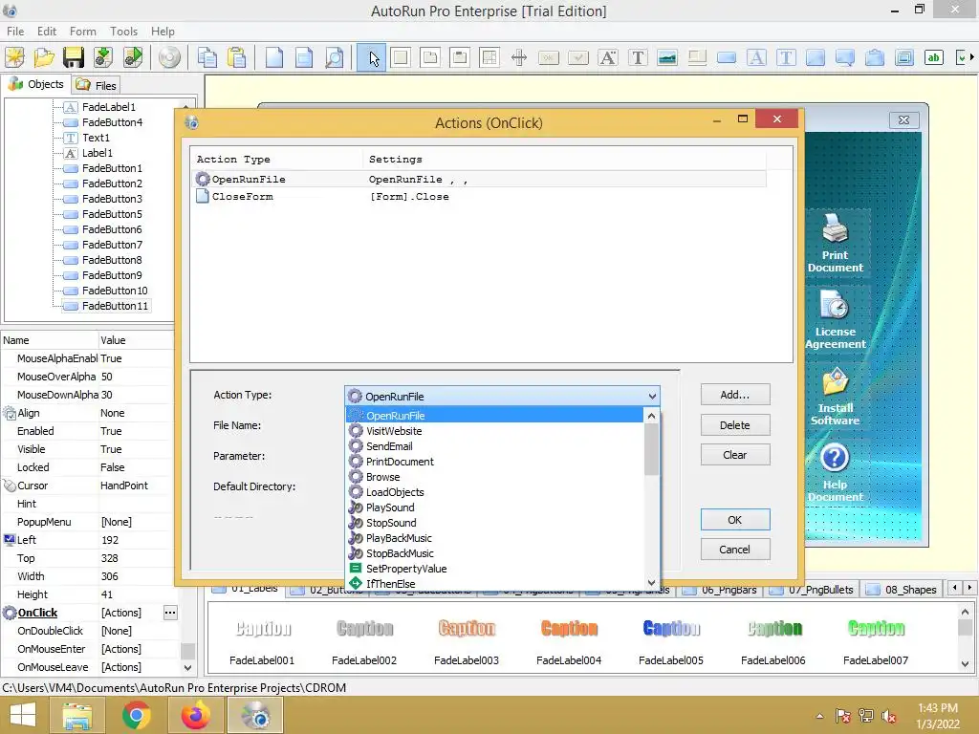Click the Add... button
Viewport: 979px width, 734px height.
tap(735, 395)
